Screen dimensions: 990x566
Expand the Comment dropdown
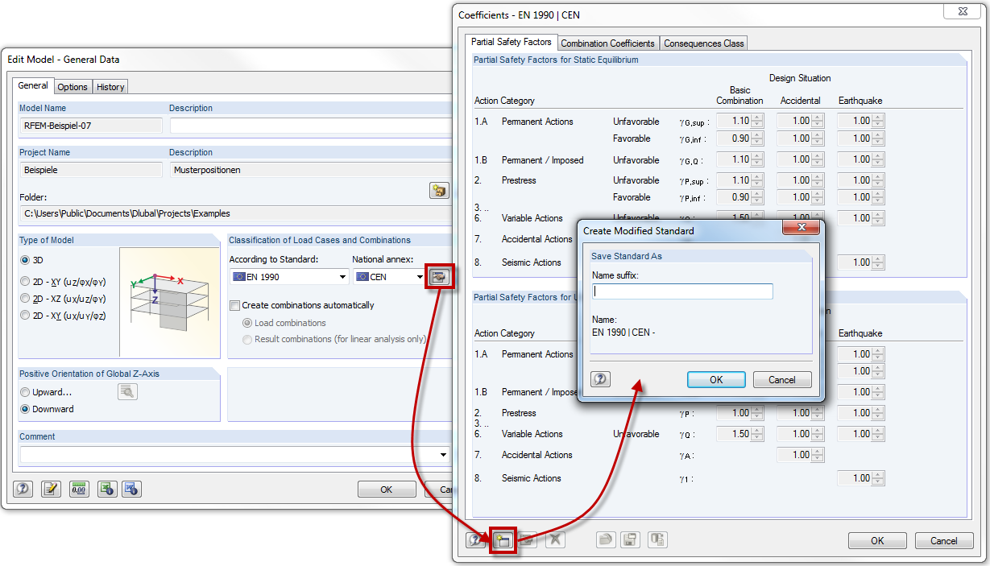tap(441, 454)
